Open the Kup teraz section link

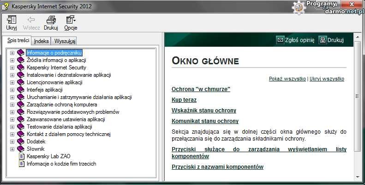click(184, 99)
